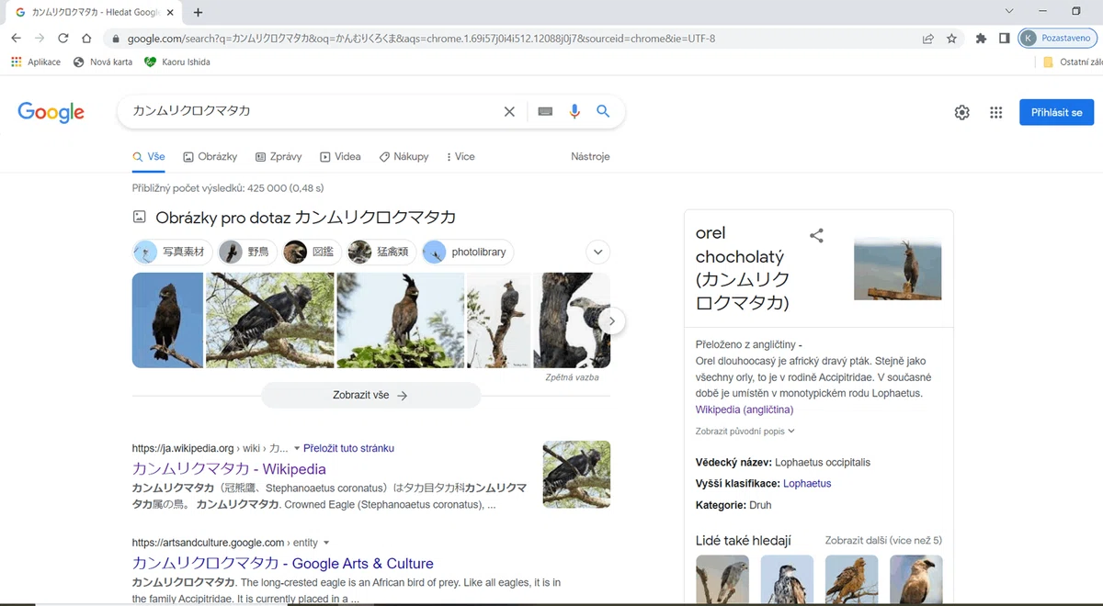The height and width of the screenshot is (606, 1103).
Task: Switch to the Nákupy tab
Action: [404, 157]
